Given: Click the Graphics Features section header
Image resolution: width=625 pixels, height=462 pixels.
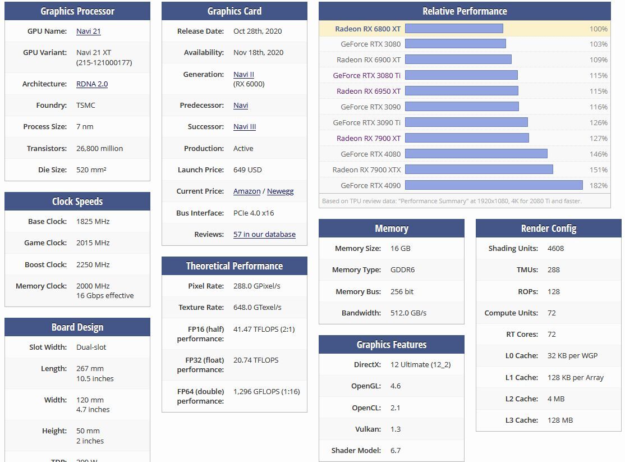Looking at the screenshot, I should pyautogui.click(x=392, y=344).
